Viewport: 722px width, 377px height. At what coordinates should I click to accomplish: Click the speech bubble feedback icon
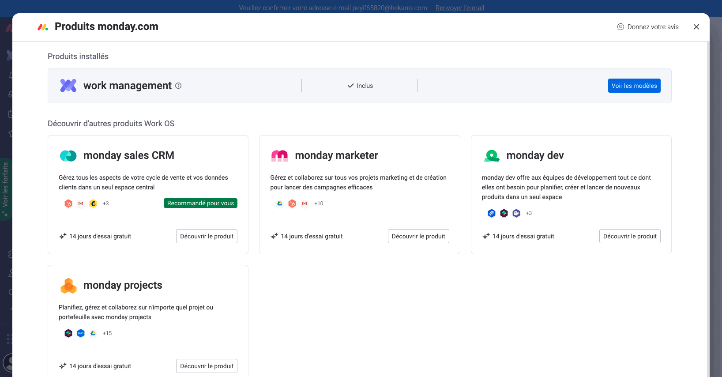[620, 27]
